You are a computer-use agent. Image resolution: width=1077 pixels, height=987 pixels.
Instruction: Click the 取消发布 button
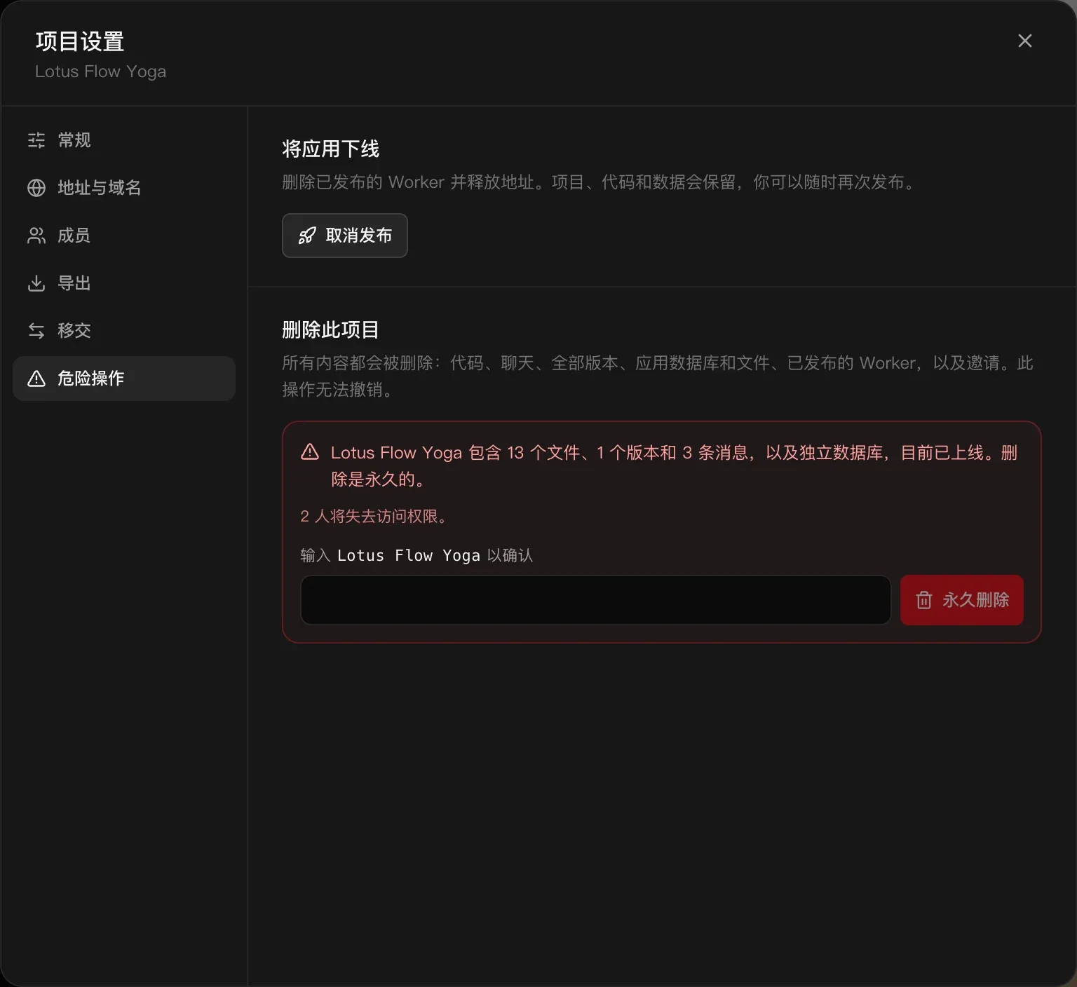click(x=345, y=236)
